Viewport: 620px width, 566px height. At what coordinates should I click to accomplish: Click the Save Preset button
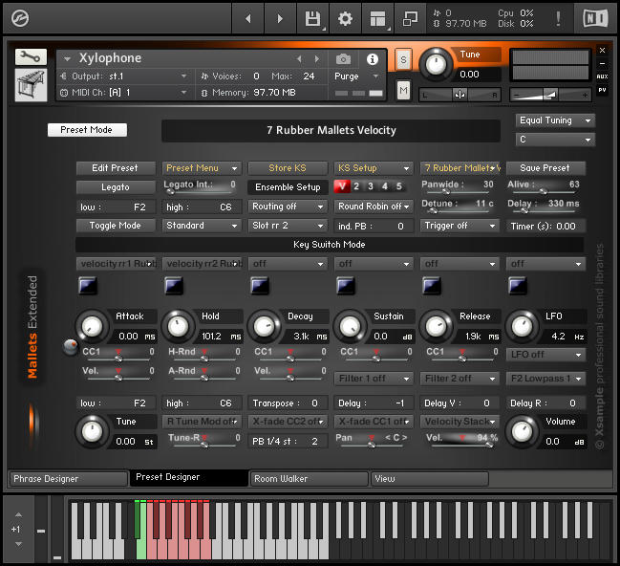(x=545, y=168)
